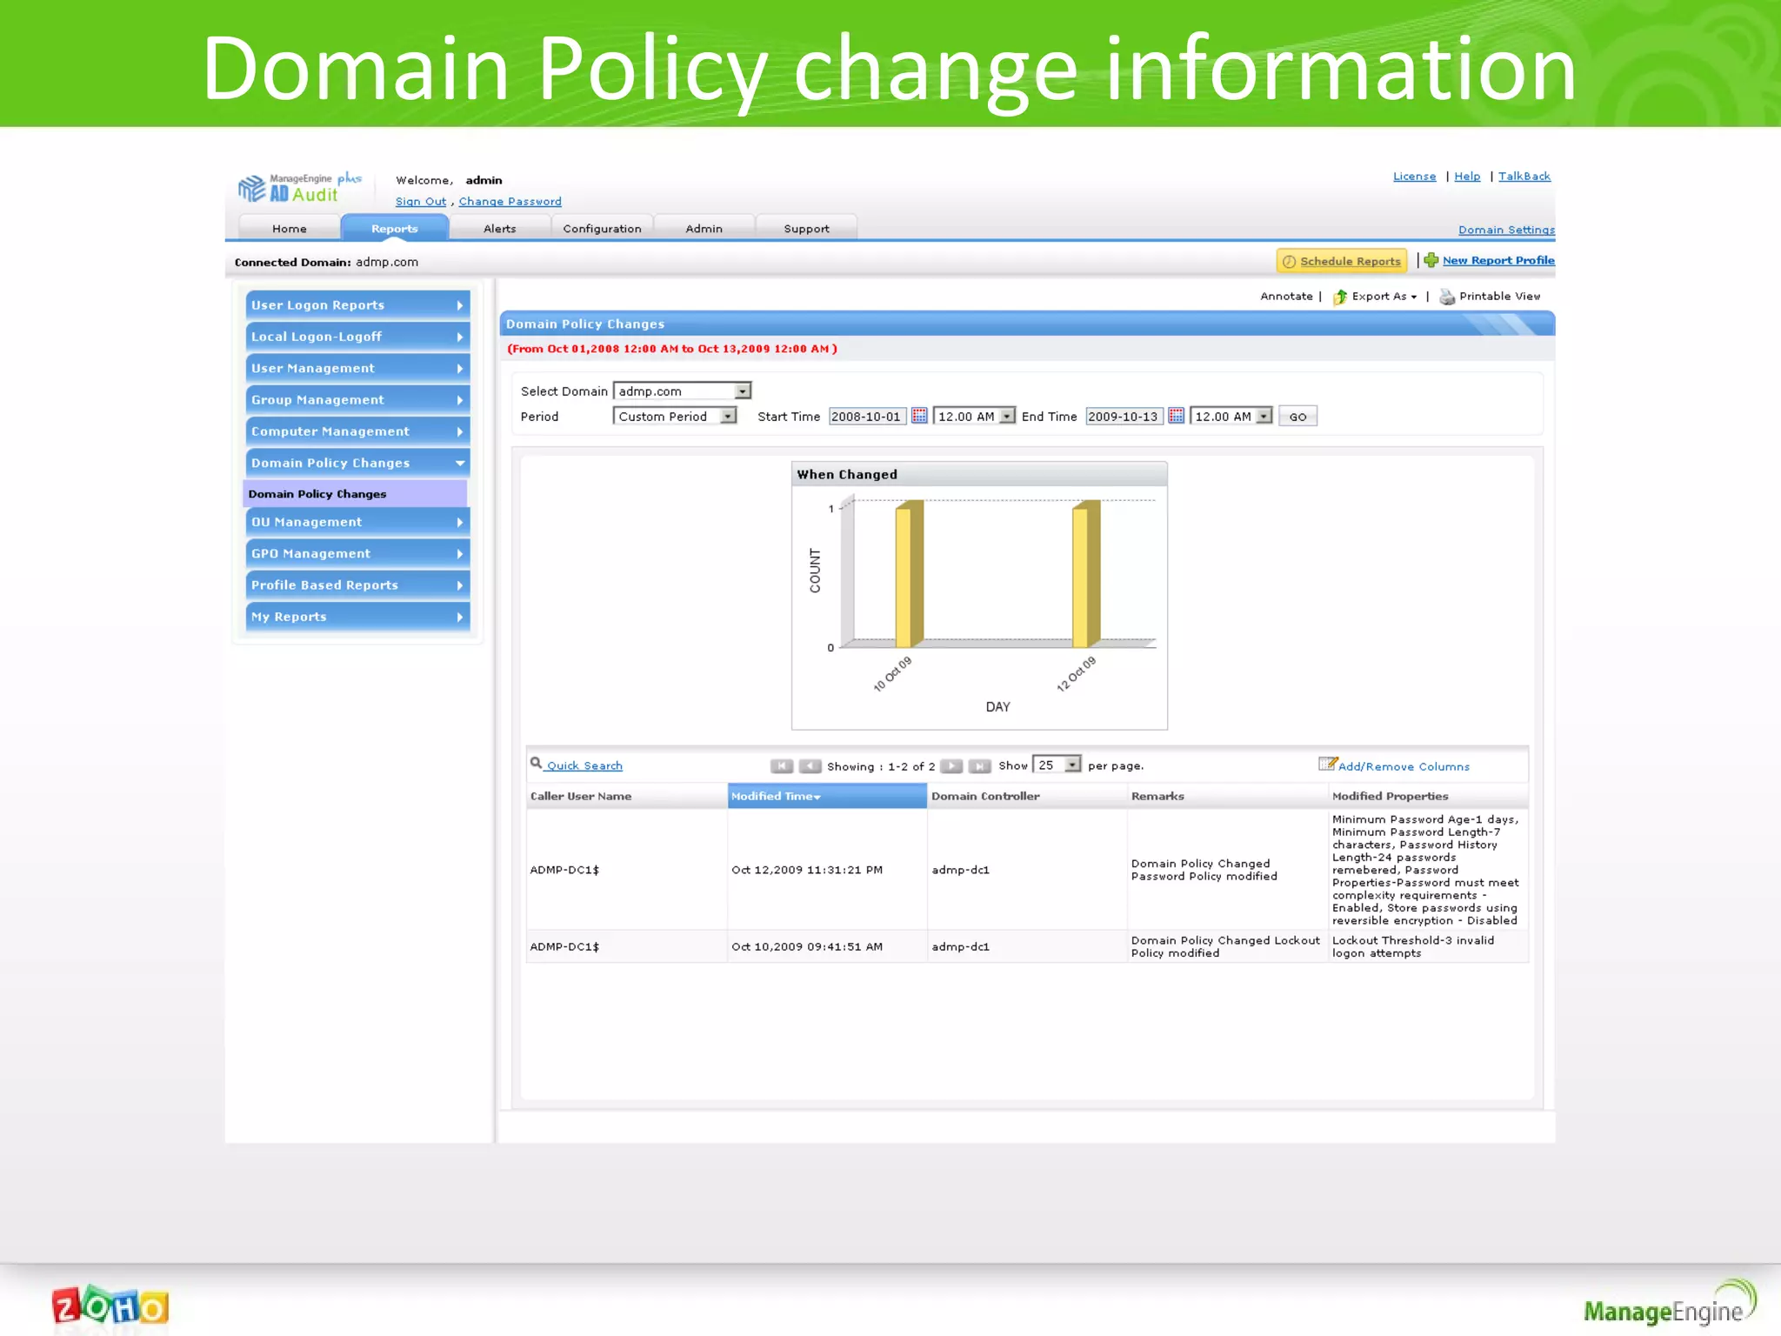Click the Remarks column header
This screenshot has width=1781, height=1336.
click(x=1228, y=796)
